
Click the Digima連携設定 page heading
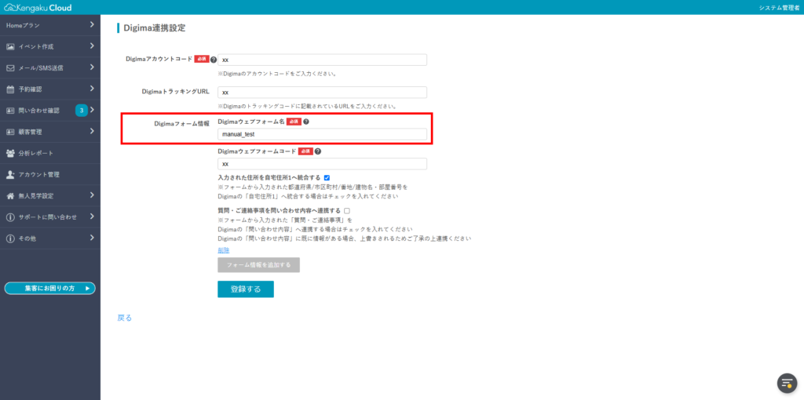coord(155,28)
